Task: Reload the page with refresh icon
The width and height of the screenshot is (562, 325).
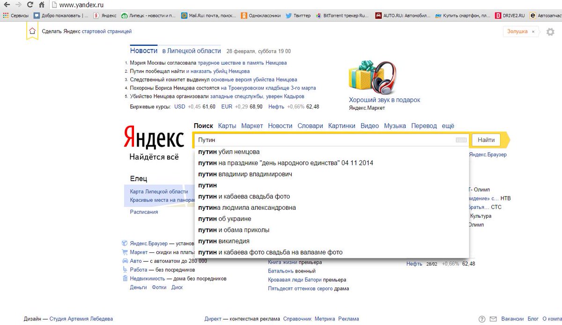Action: click(30, 5)
